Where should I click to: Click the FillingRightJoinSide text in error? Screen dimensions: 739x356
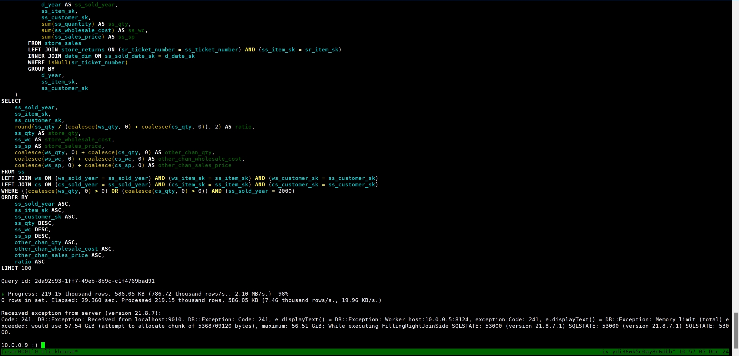click(x=415, y=326)
